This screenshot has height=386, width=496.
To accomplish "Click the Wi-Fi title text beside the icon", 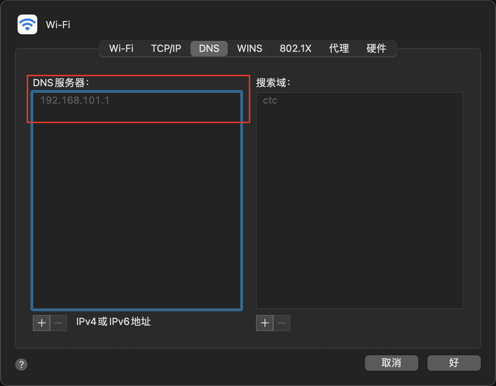I will click(58, 24).
